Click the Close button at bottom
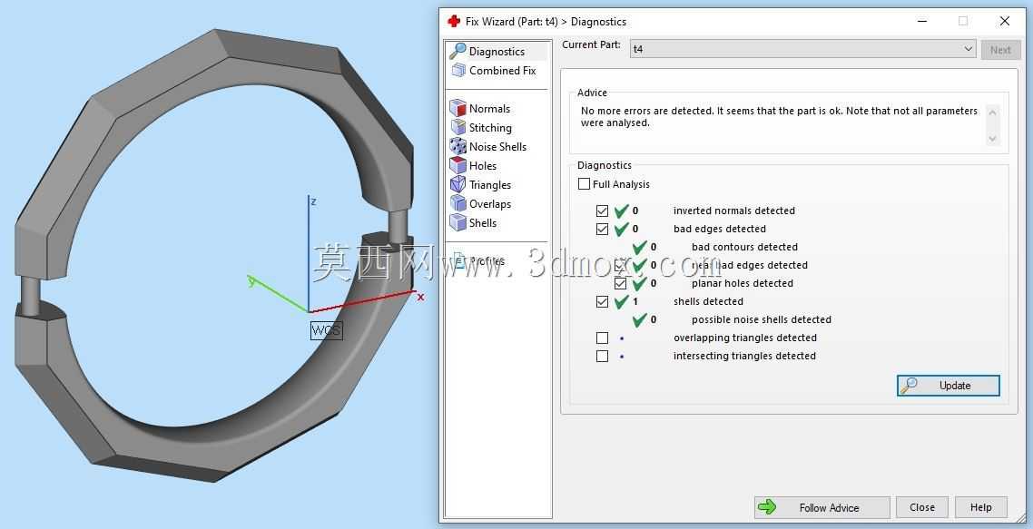The height and width of the screenshot is (529, 1033). point(922,507)
